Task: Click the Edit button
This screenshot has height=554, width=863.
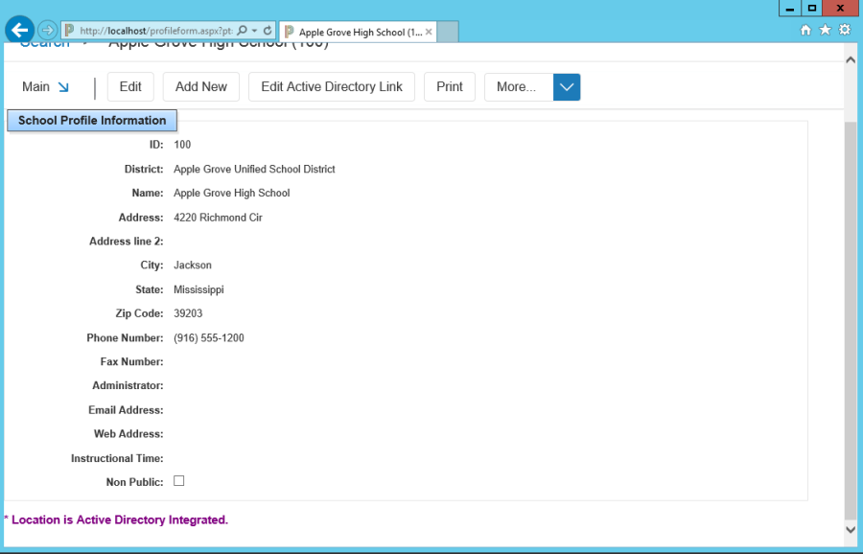Action: pyautogui.click(x=130, y=87)
